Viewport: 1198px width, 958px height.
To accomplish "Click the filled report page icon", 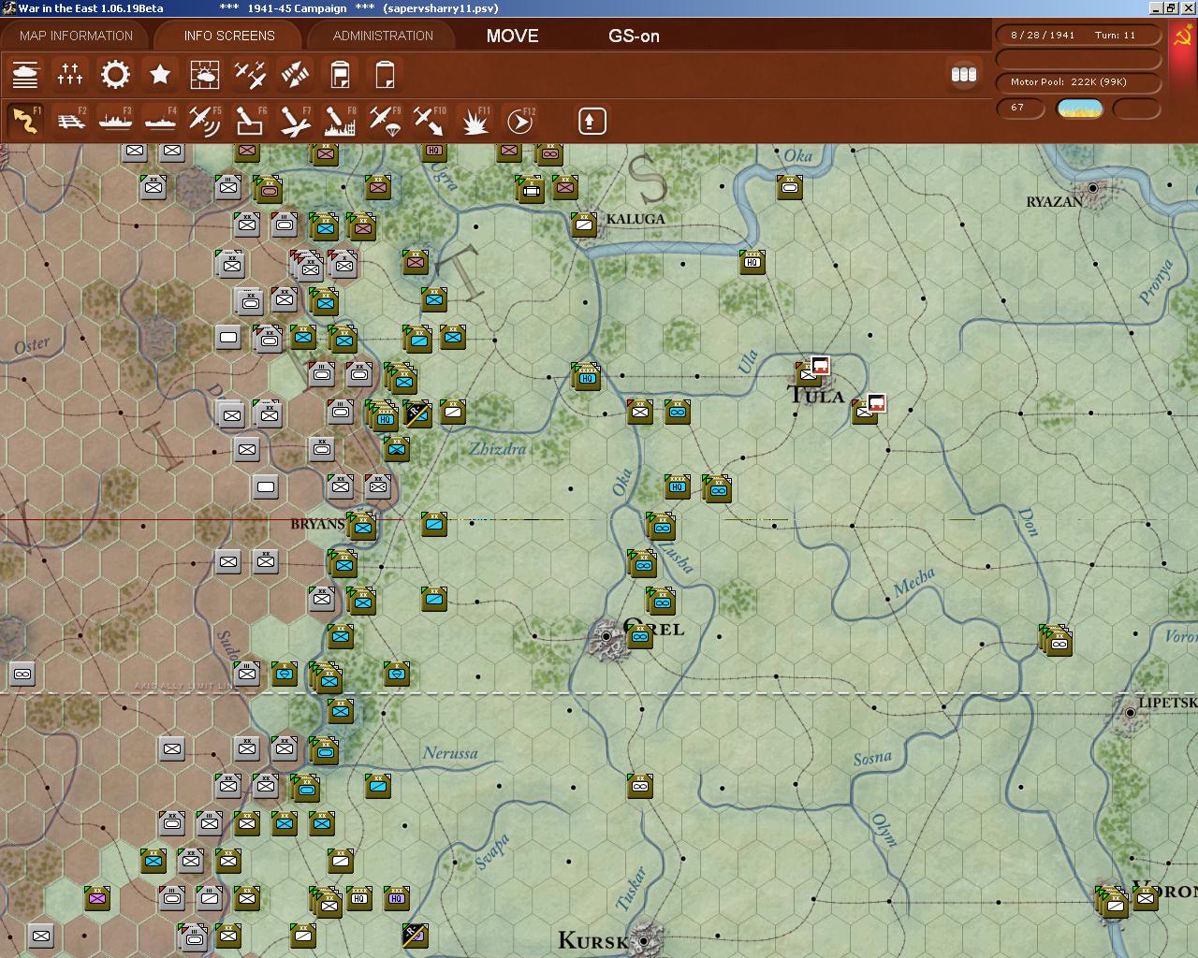I will [340, 74].
